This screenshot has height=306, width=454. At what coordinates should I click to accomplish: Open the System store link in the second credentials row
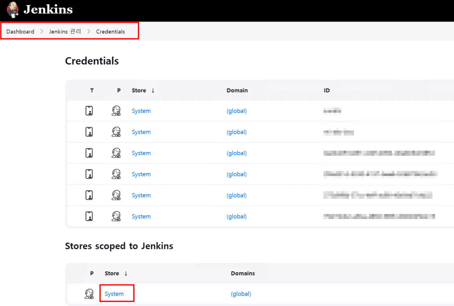pos(141,131)
